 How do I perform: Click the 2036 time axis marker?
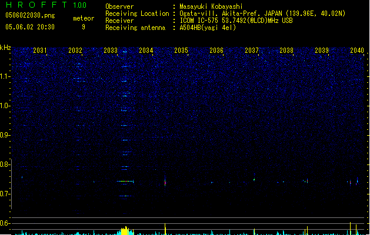point(216,51)
